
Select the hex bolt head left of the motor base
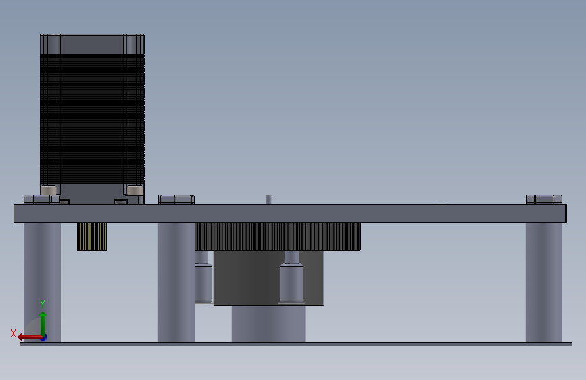click(x=41, y=199)
